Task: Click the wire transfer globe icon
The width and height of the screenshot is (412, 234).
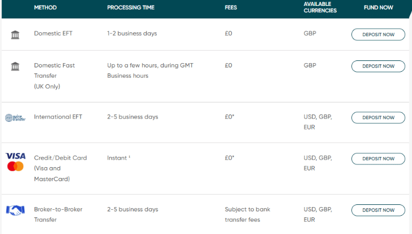Action: coord(15,118)
